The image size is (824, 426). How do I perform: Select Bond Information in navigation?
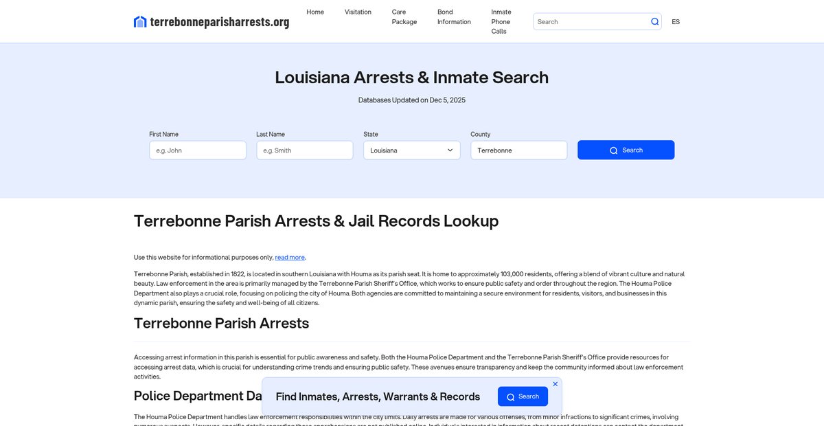[x=454, y=17]
